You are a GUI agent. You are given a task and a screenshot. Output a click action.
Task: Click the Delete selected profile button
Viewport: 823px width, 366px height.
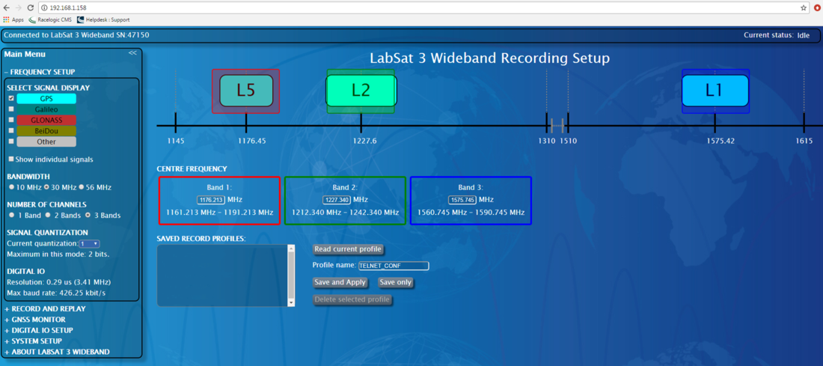(352, 300)
